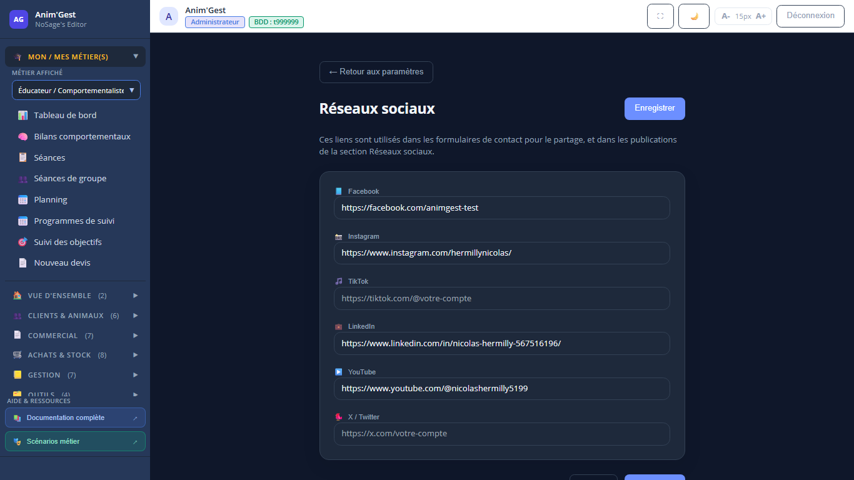This screenshot has width=854, height=480.
Task: Click the LinkedIn URL input field
Action: tap(502, 343)
